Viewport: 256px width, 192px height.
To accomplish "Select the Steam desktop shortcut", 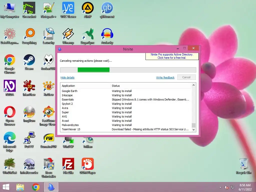I will (x=29, y=62).
